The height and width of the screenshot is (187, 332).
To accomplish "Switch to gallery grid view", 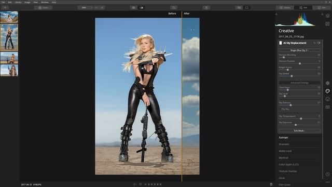I will 239,8.
